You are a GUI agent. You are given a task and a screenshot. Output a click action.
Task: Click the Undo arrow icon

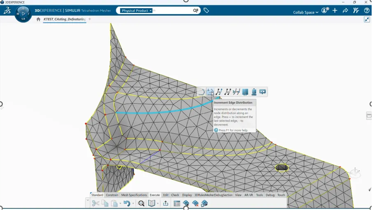click(126, 203)
